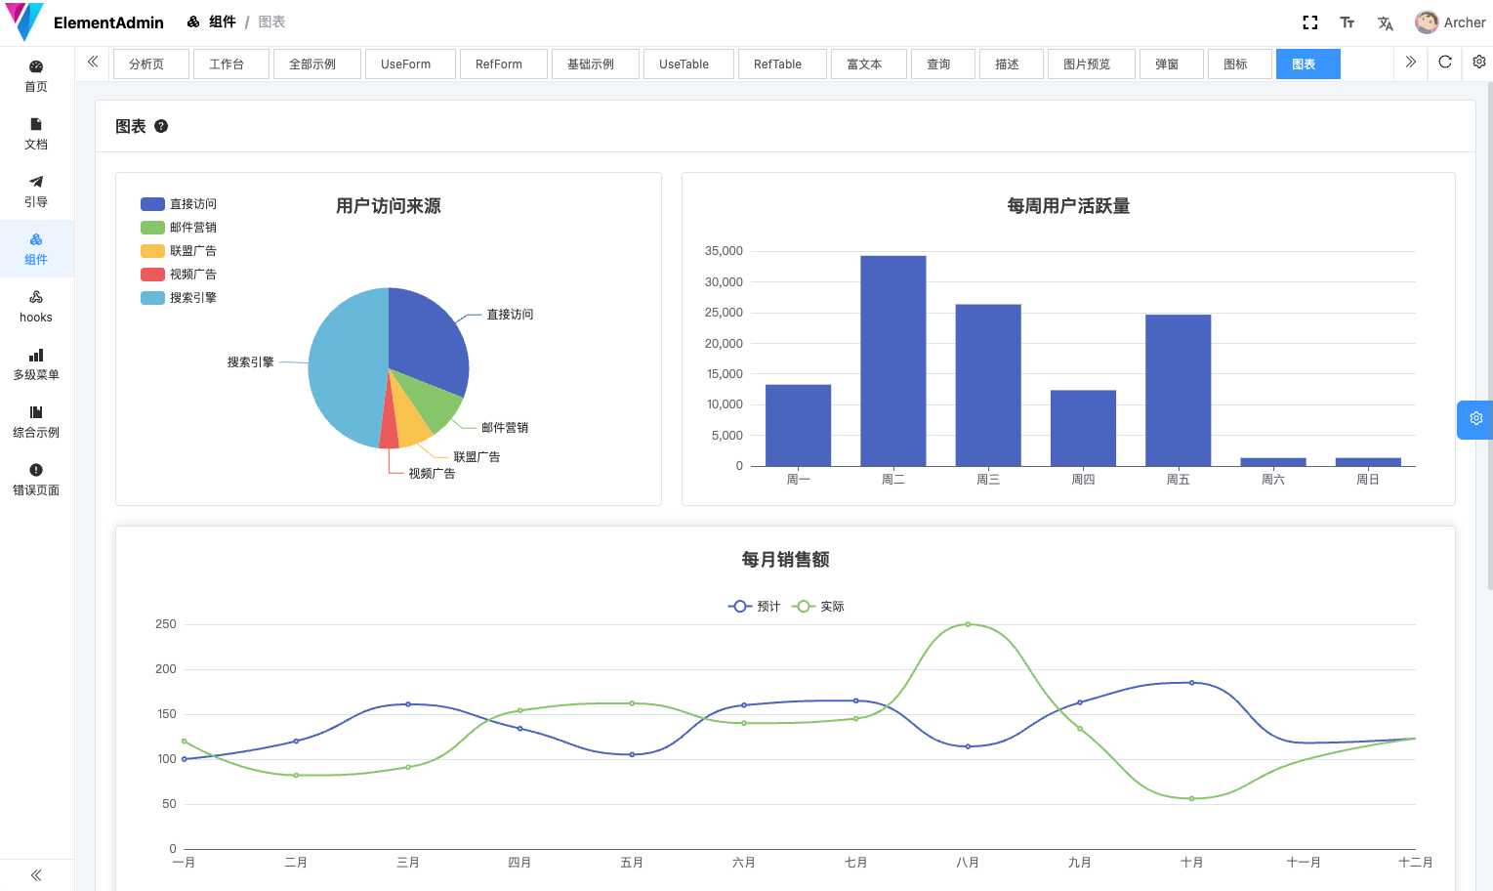Image resolution: width=1493 pixels, height=891 pixels.
Task: Click the 组件 breadcrumb icon
Action: coord(193,21)
